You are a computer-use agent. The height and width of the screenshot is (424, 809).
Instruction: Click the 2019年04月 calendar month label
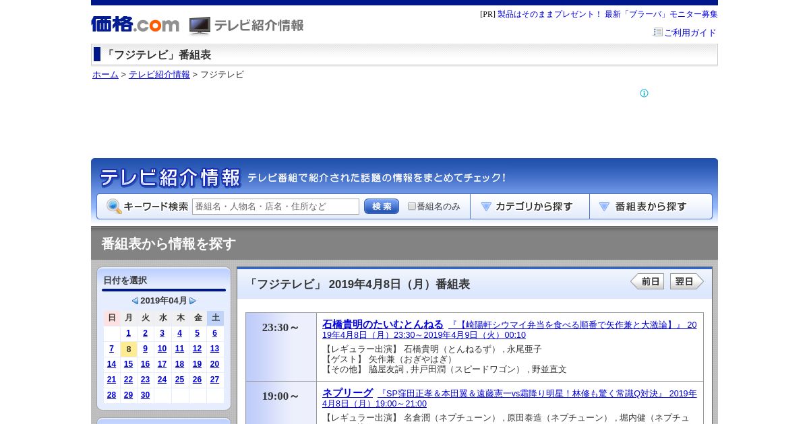coord(164,301)
